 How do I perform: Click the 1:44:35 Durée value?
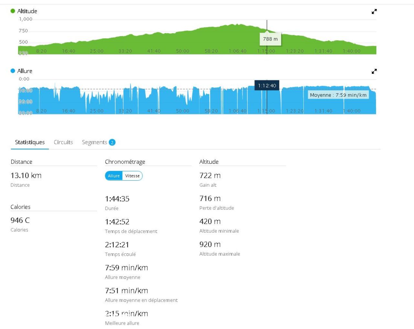(x=117, y=199)
